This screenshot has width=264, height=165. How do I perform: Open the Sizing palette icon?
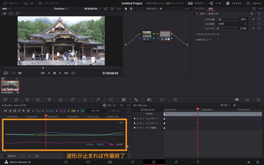(162, 100)
